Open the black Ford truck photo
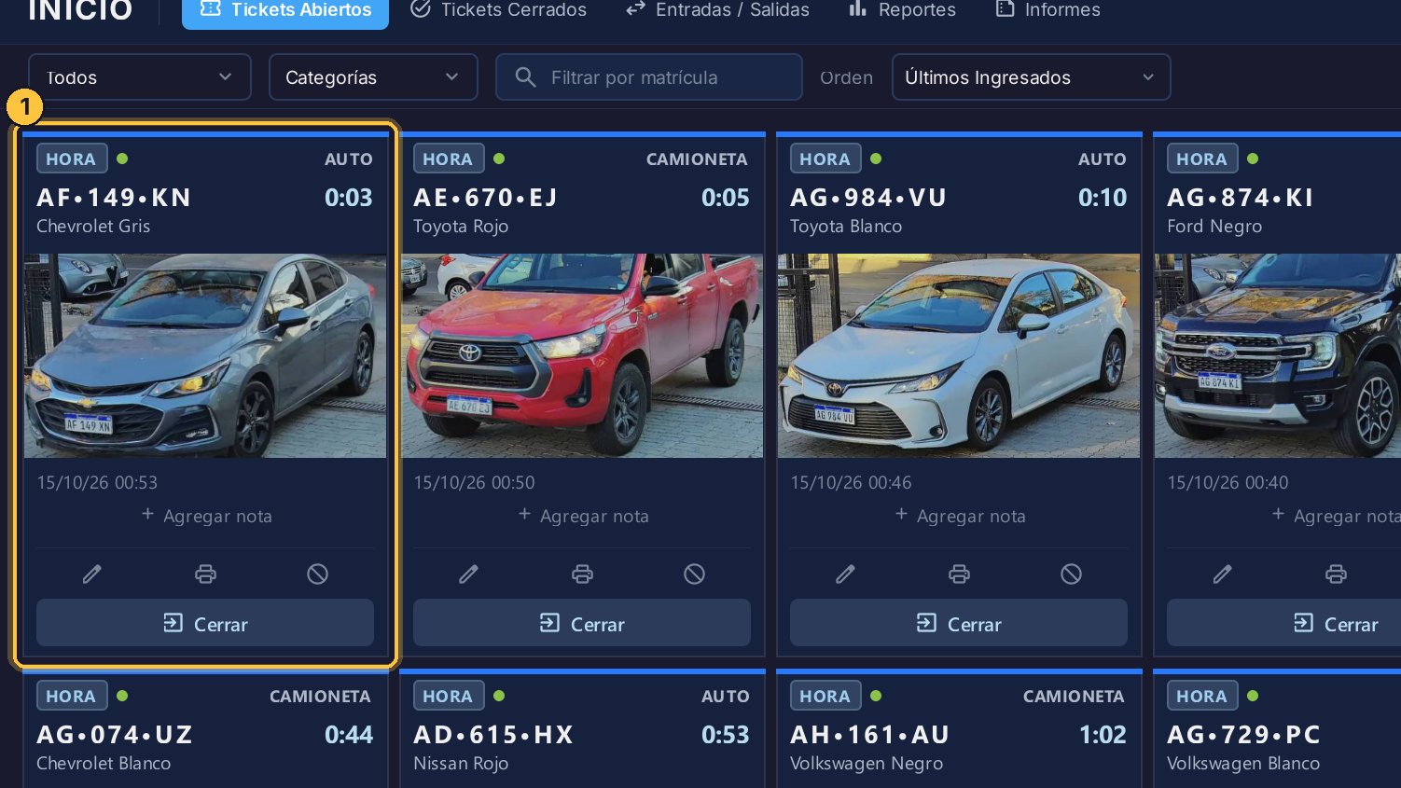 pos(1278,355)
